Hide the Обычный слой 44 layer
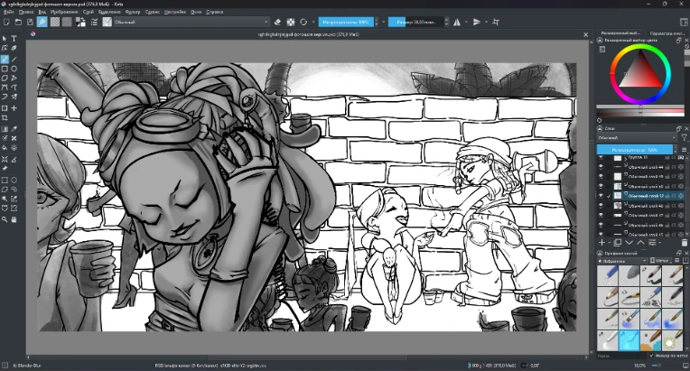Viewport: 690px width, 371px height. click(601, 167)
